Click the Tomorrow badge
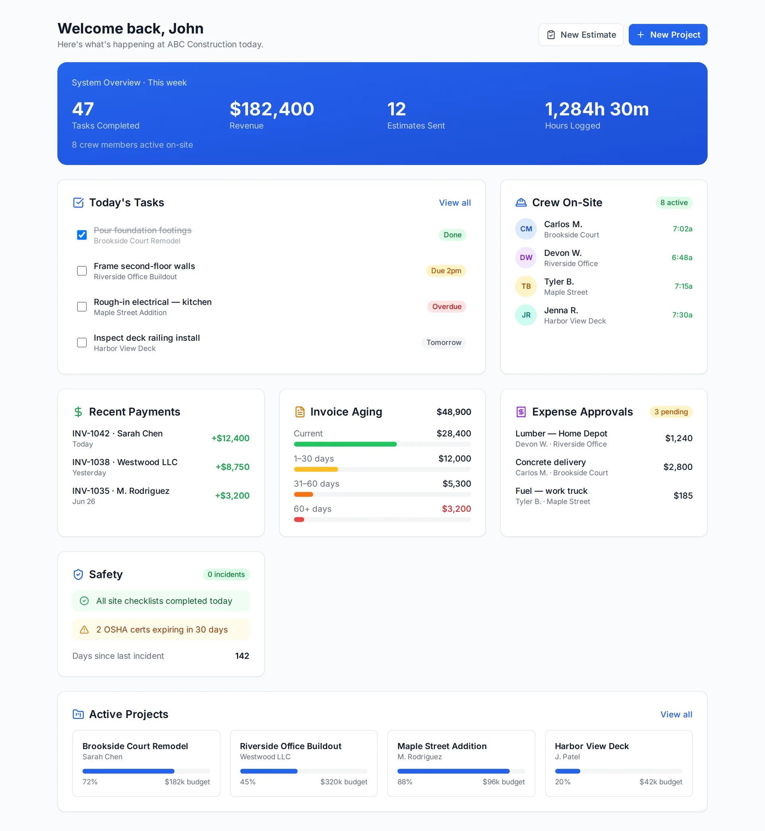 [x=444, y=342]
